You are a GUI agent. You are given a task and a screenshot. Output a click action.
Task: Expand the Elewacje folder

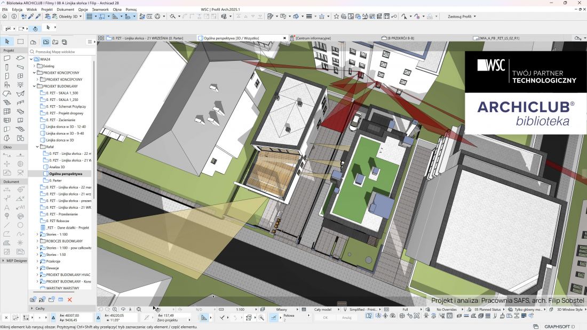[x=37, y=268]
